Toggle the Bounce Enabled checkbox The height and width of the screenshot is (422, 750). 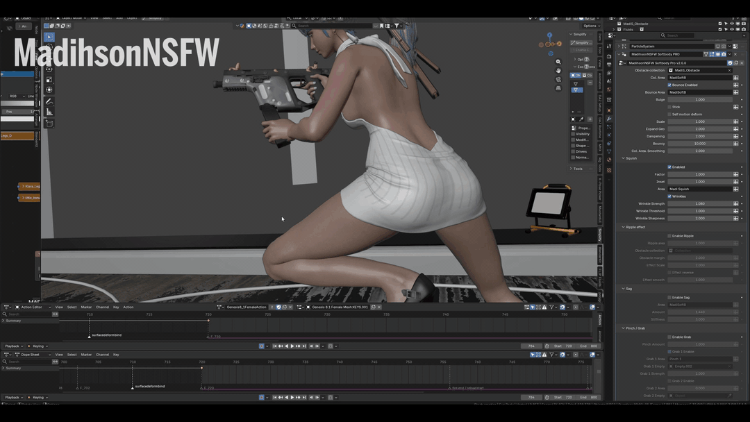[x=669, y=85]
